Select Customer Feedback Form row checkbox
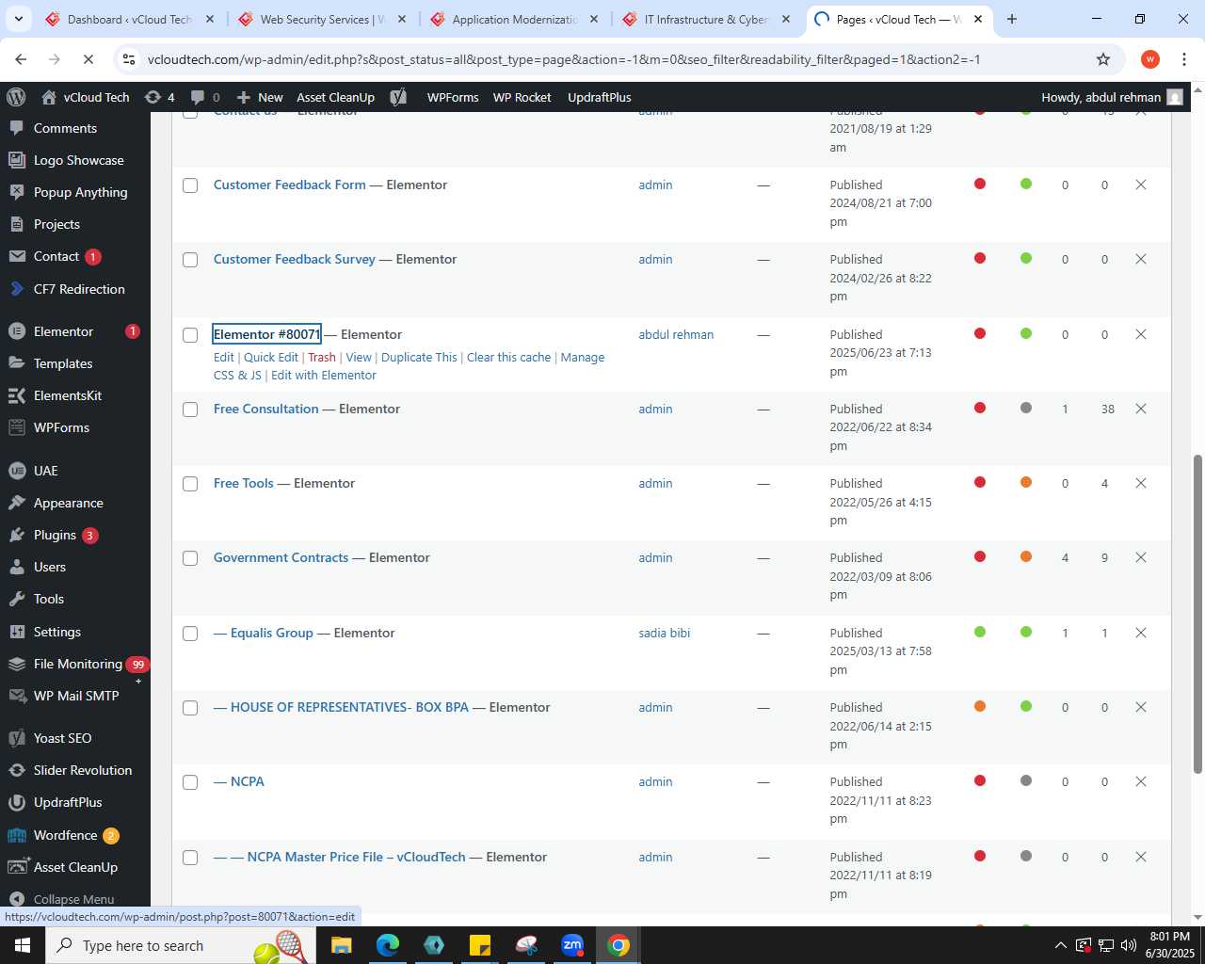This screenshot has width=1205, height=964. [x=190, y=185]
